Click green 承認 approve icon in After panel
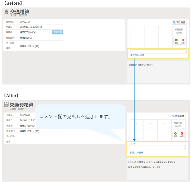 175,134
